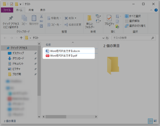Click the Copy icon in the clipboard group

24,18
